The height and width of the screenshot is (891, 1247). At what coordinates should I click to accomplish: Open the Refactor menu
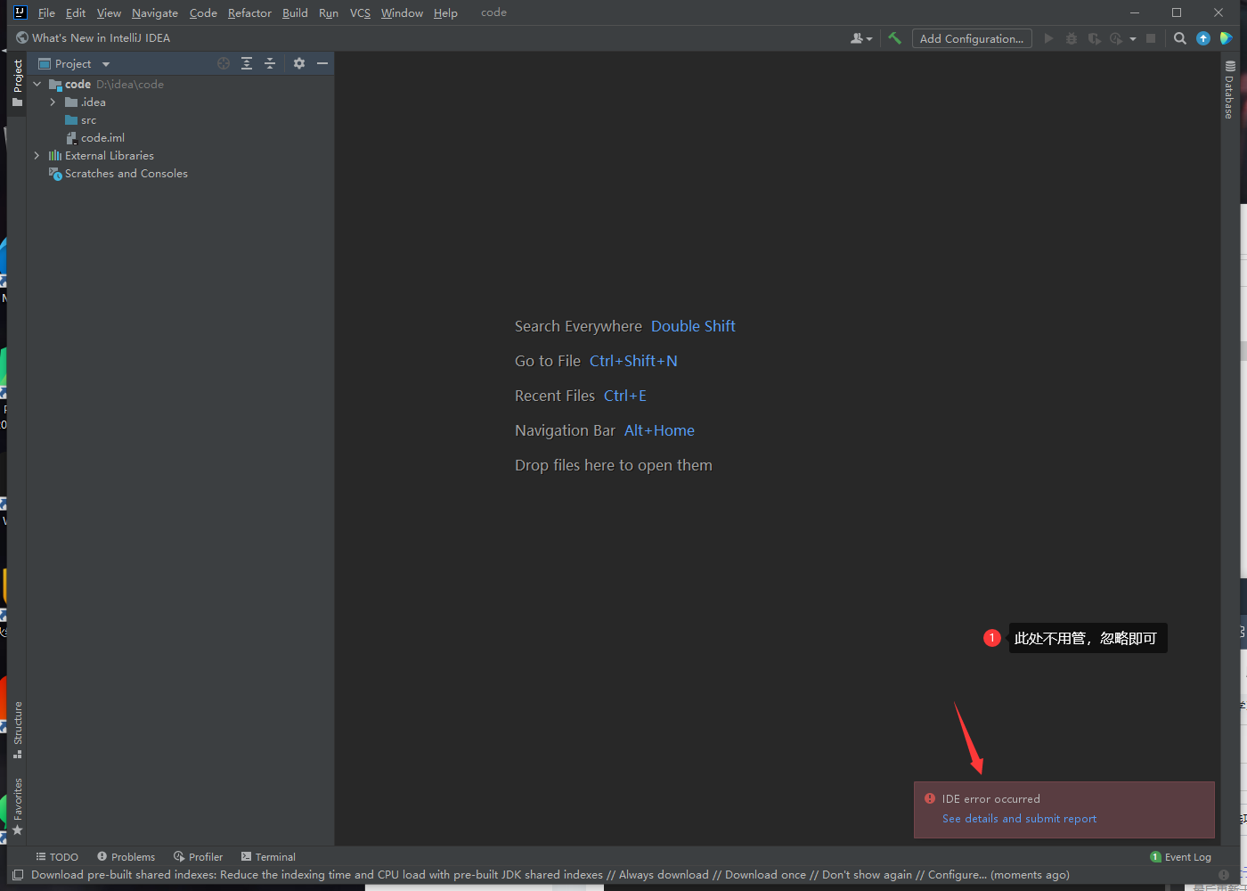pyautogui.click(x=249, y=12)
